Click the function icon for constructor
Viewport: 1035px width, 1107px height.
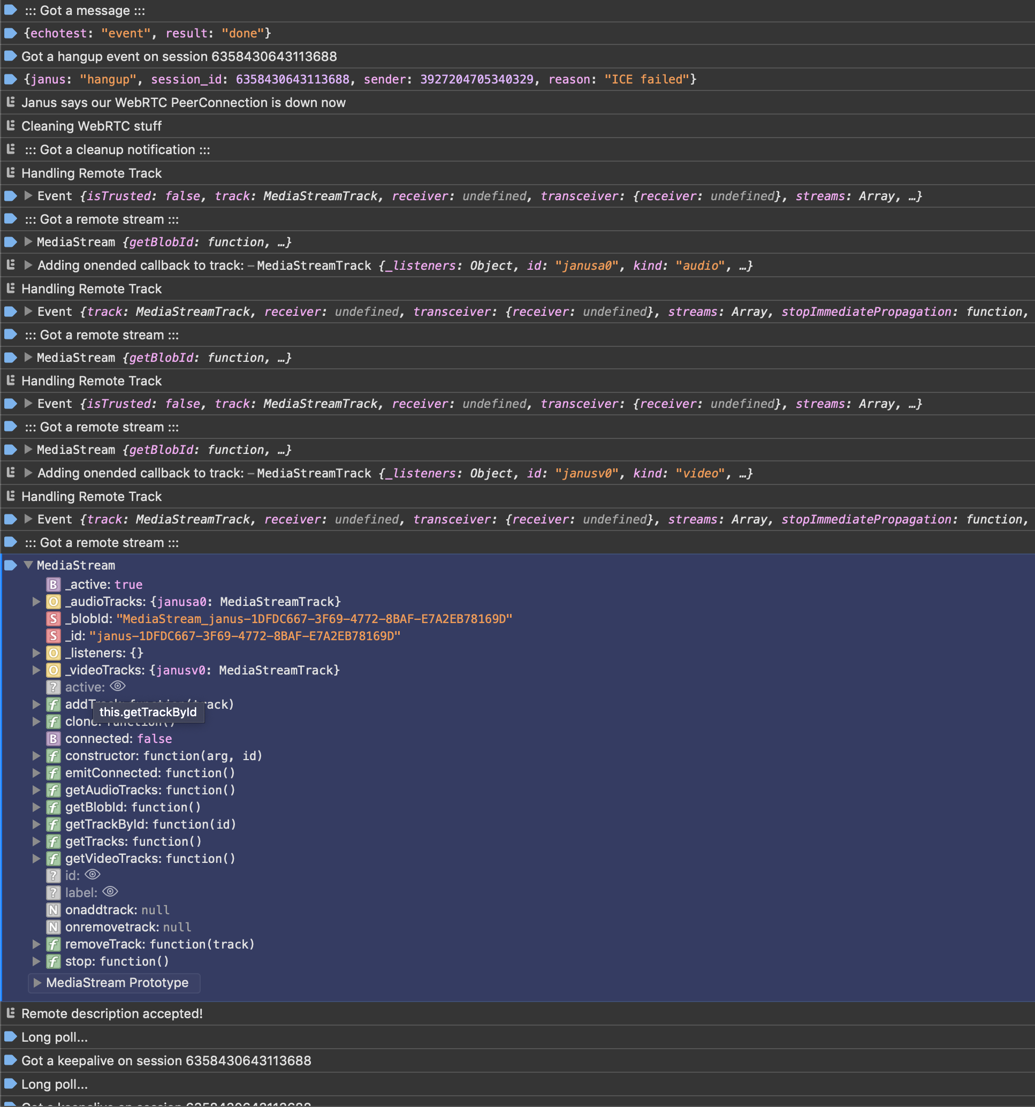[53, 756]
